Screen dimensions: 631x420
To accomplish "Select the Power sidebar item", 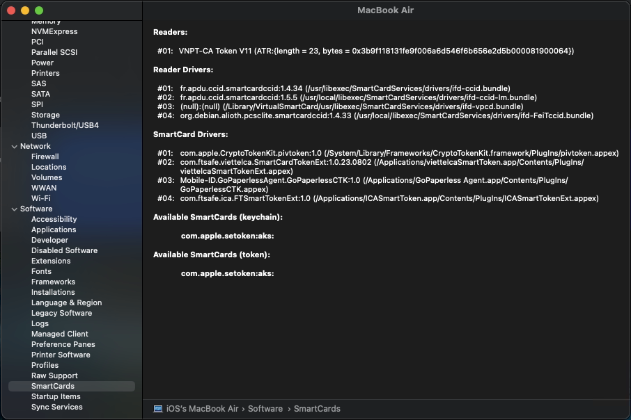I will pos(42,63).
